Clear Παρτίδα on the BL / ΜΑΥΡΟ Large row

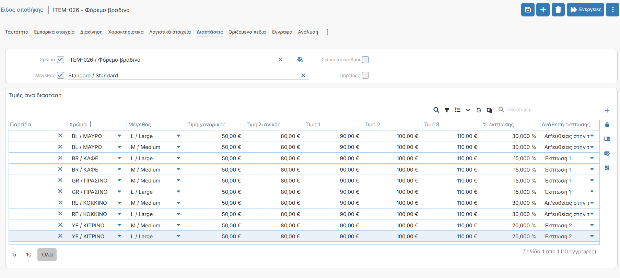pos(60,136)
